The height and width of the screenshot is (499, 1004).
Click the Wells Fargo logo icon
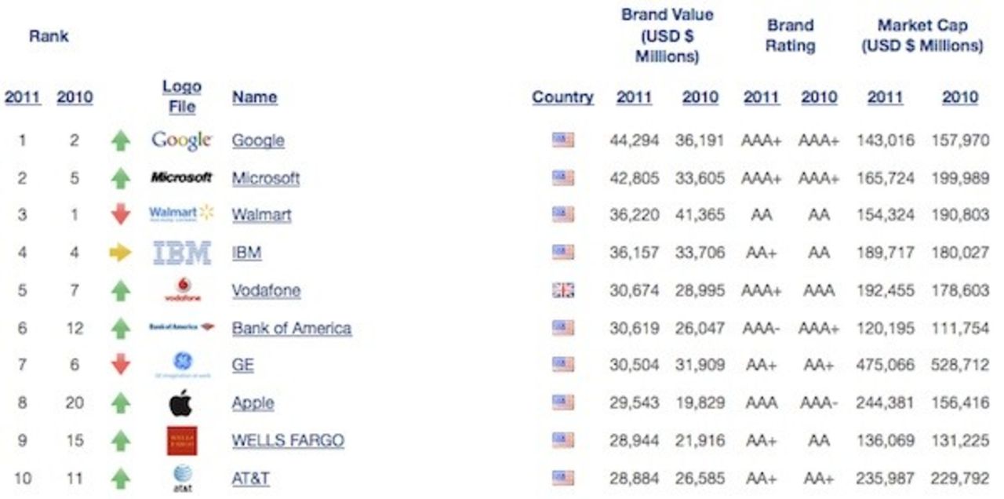182,440
